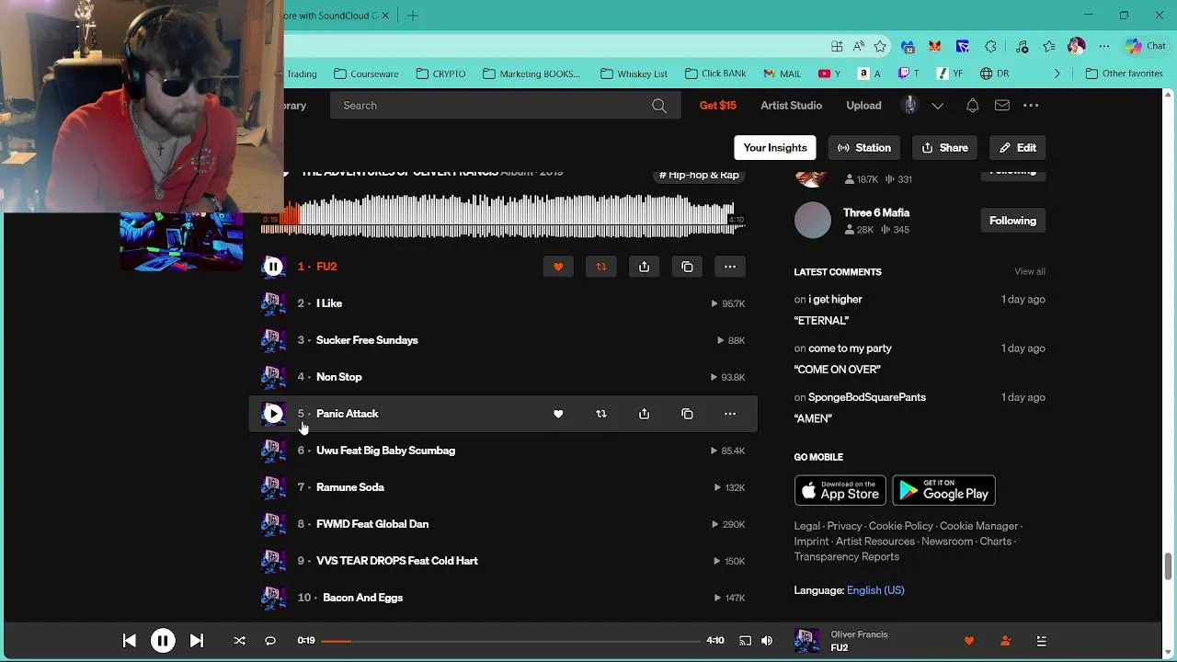Like the Panic Attack track
This screenshot has width=1177, height=662.
(558, 414)
